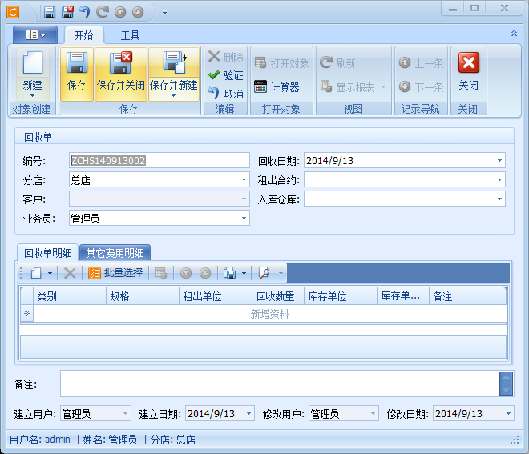The height and width of the screenshot is (454, 529).
Task: Click the 删除 button in ribbon
Action: click(x=226, y=57)
